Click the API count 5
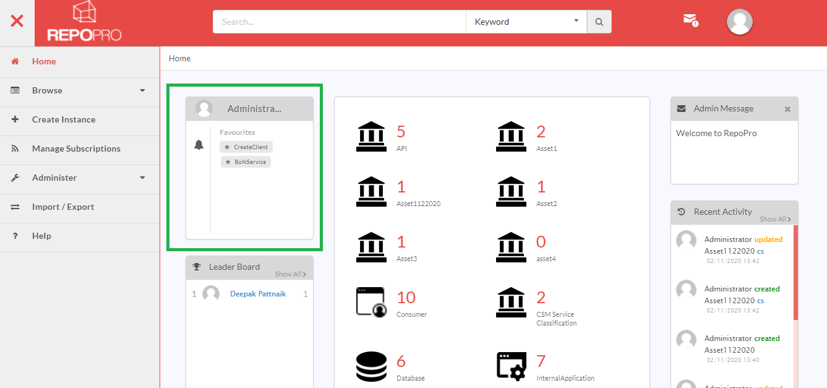The image size is (827, 388). point(401,132)
